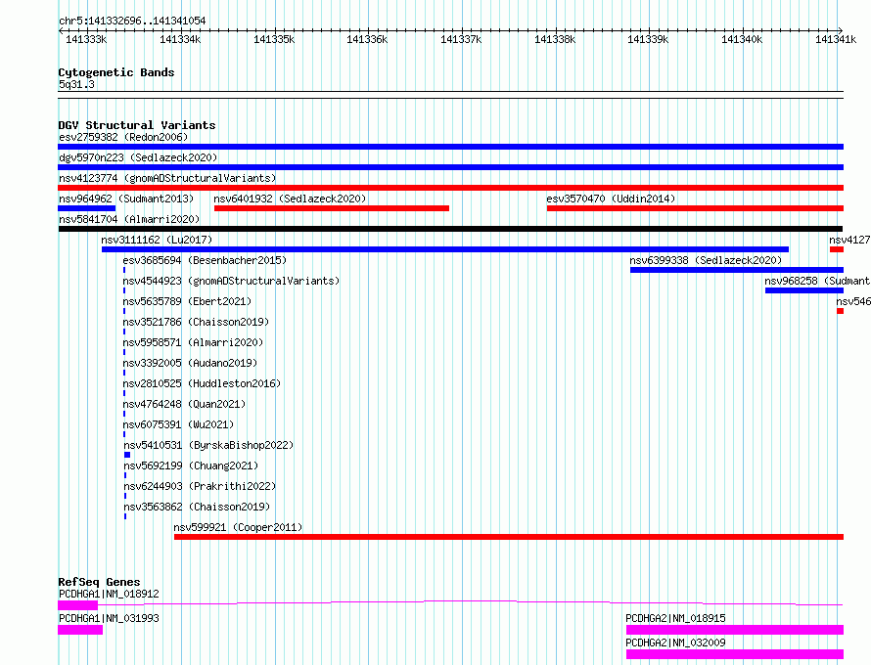Screen dimensions: 871x665
Task: Select nsv4764248 (Quan2021) variant
Action: click(184, 404)
